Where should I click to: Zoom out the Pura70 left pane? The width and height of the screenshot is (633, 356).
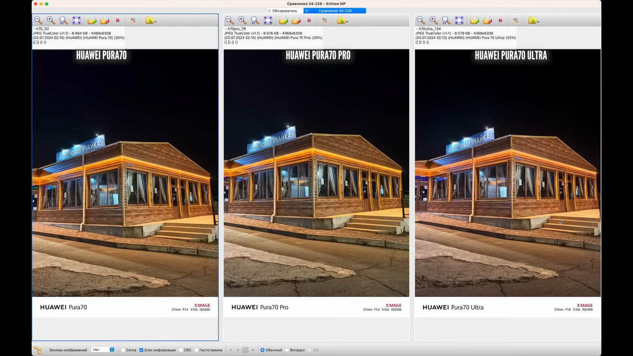point(38,20)
